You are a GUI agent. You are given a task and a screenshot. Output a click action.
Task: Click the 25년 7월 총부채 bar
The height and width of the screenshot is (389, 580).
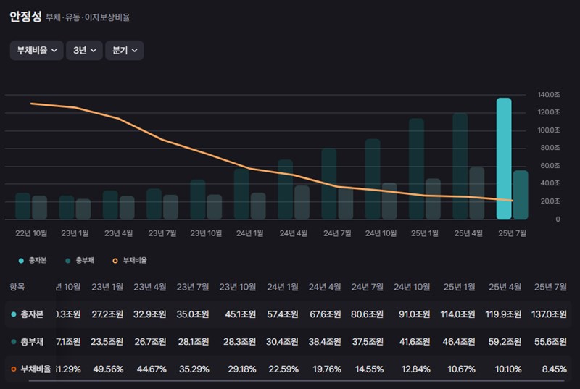click(521, 195)
